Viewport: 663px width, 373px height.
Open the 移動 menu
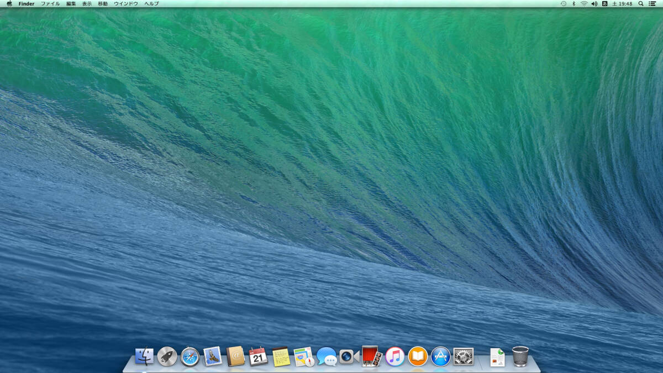pos(103,3)
